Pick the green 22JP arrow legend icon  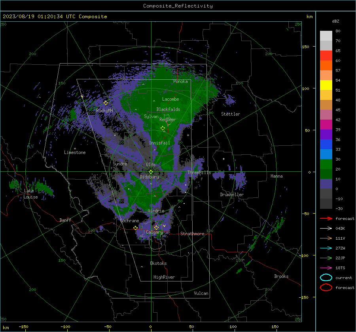click(x=326, y=258)
